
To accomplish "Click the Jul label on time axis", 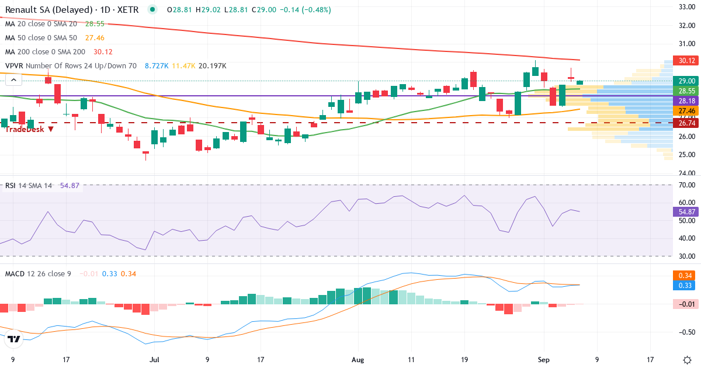I will [x=154, y=360].
